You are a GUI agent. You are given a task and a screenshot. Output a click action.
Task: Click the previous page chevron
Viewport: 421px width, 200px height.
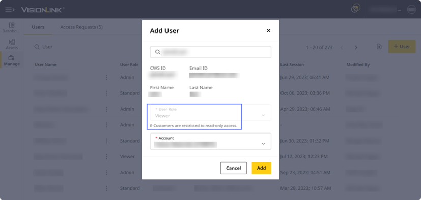342,47
